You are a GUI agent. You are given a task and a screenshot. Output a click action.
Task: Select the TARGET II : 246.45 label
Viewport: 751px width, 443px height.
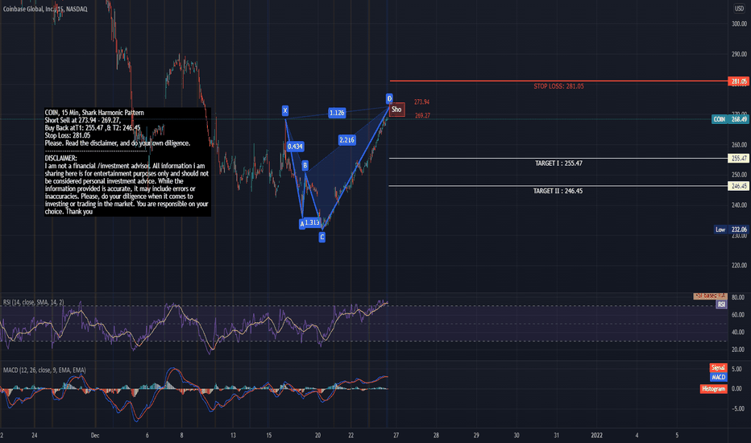click(x=558, y=191)
